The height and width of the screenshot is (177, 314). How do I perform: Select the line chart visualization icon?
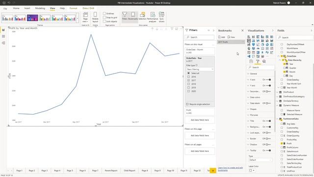(249, 41)
